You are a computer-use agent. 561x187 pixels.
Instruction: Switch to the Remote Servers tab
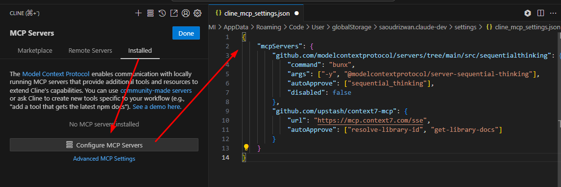tap(90, 51)
